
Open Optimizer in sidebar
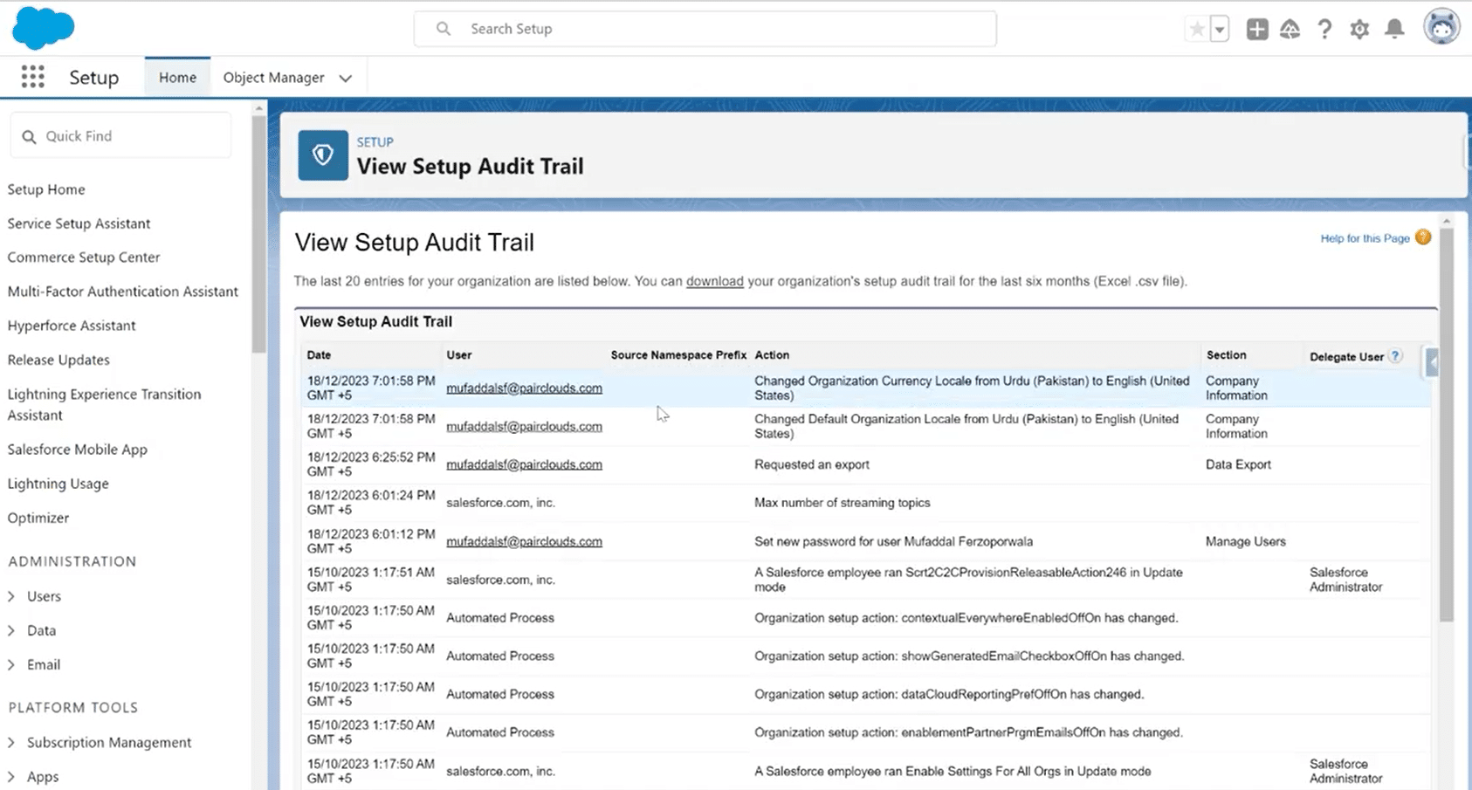click(38, 518)
